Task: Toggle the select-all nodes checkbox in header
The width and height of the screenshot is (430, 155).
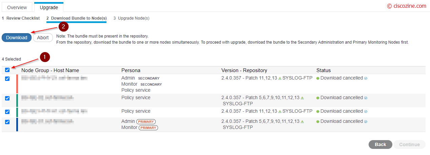Action: pyautogui.click(x=7, y=70)
